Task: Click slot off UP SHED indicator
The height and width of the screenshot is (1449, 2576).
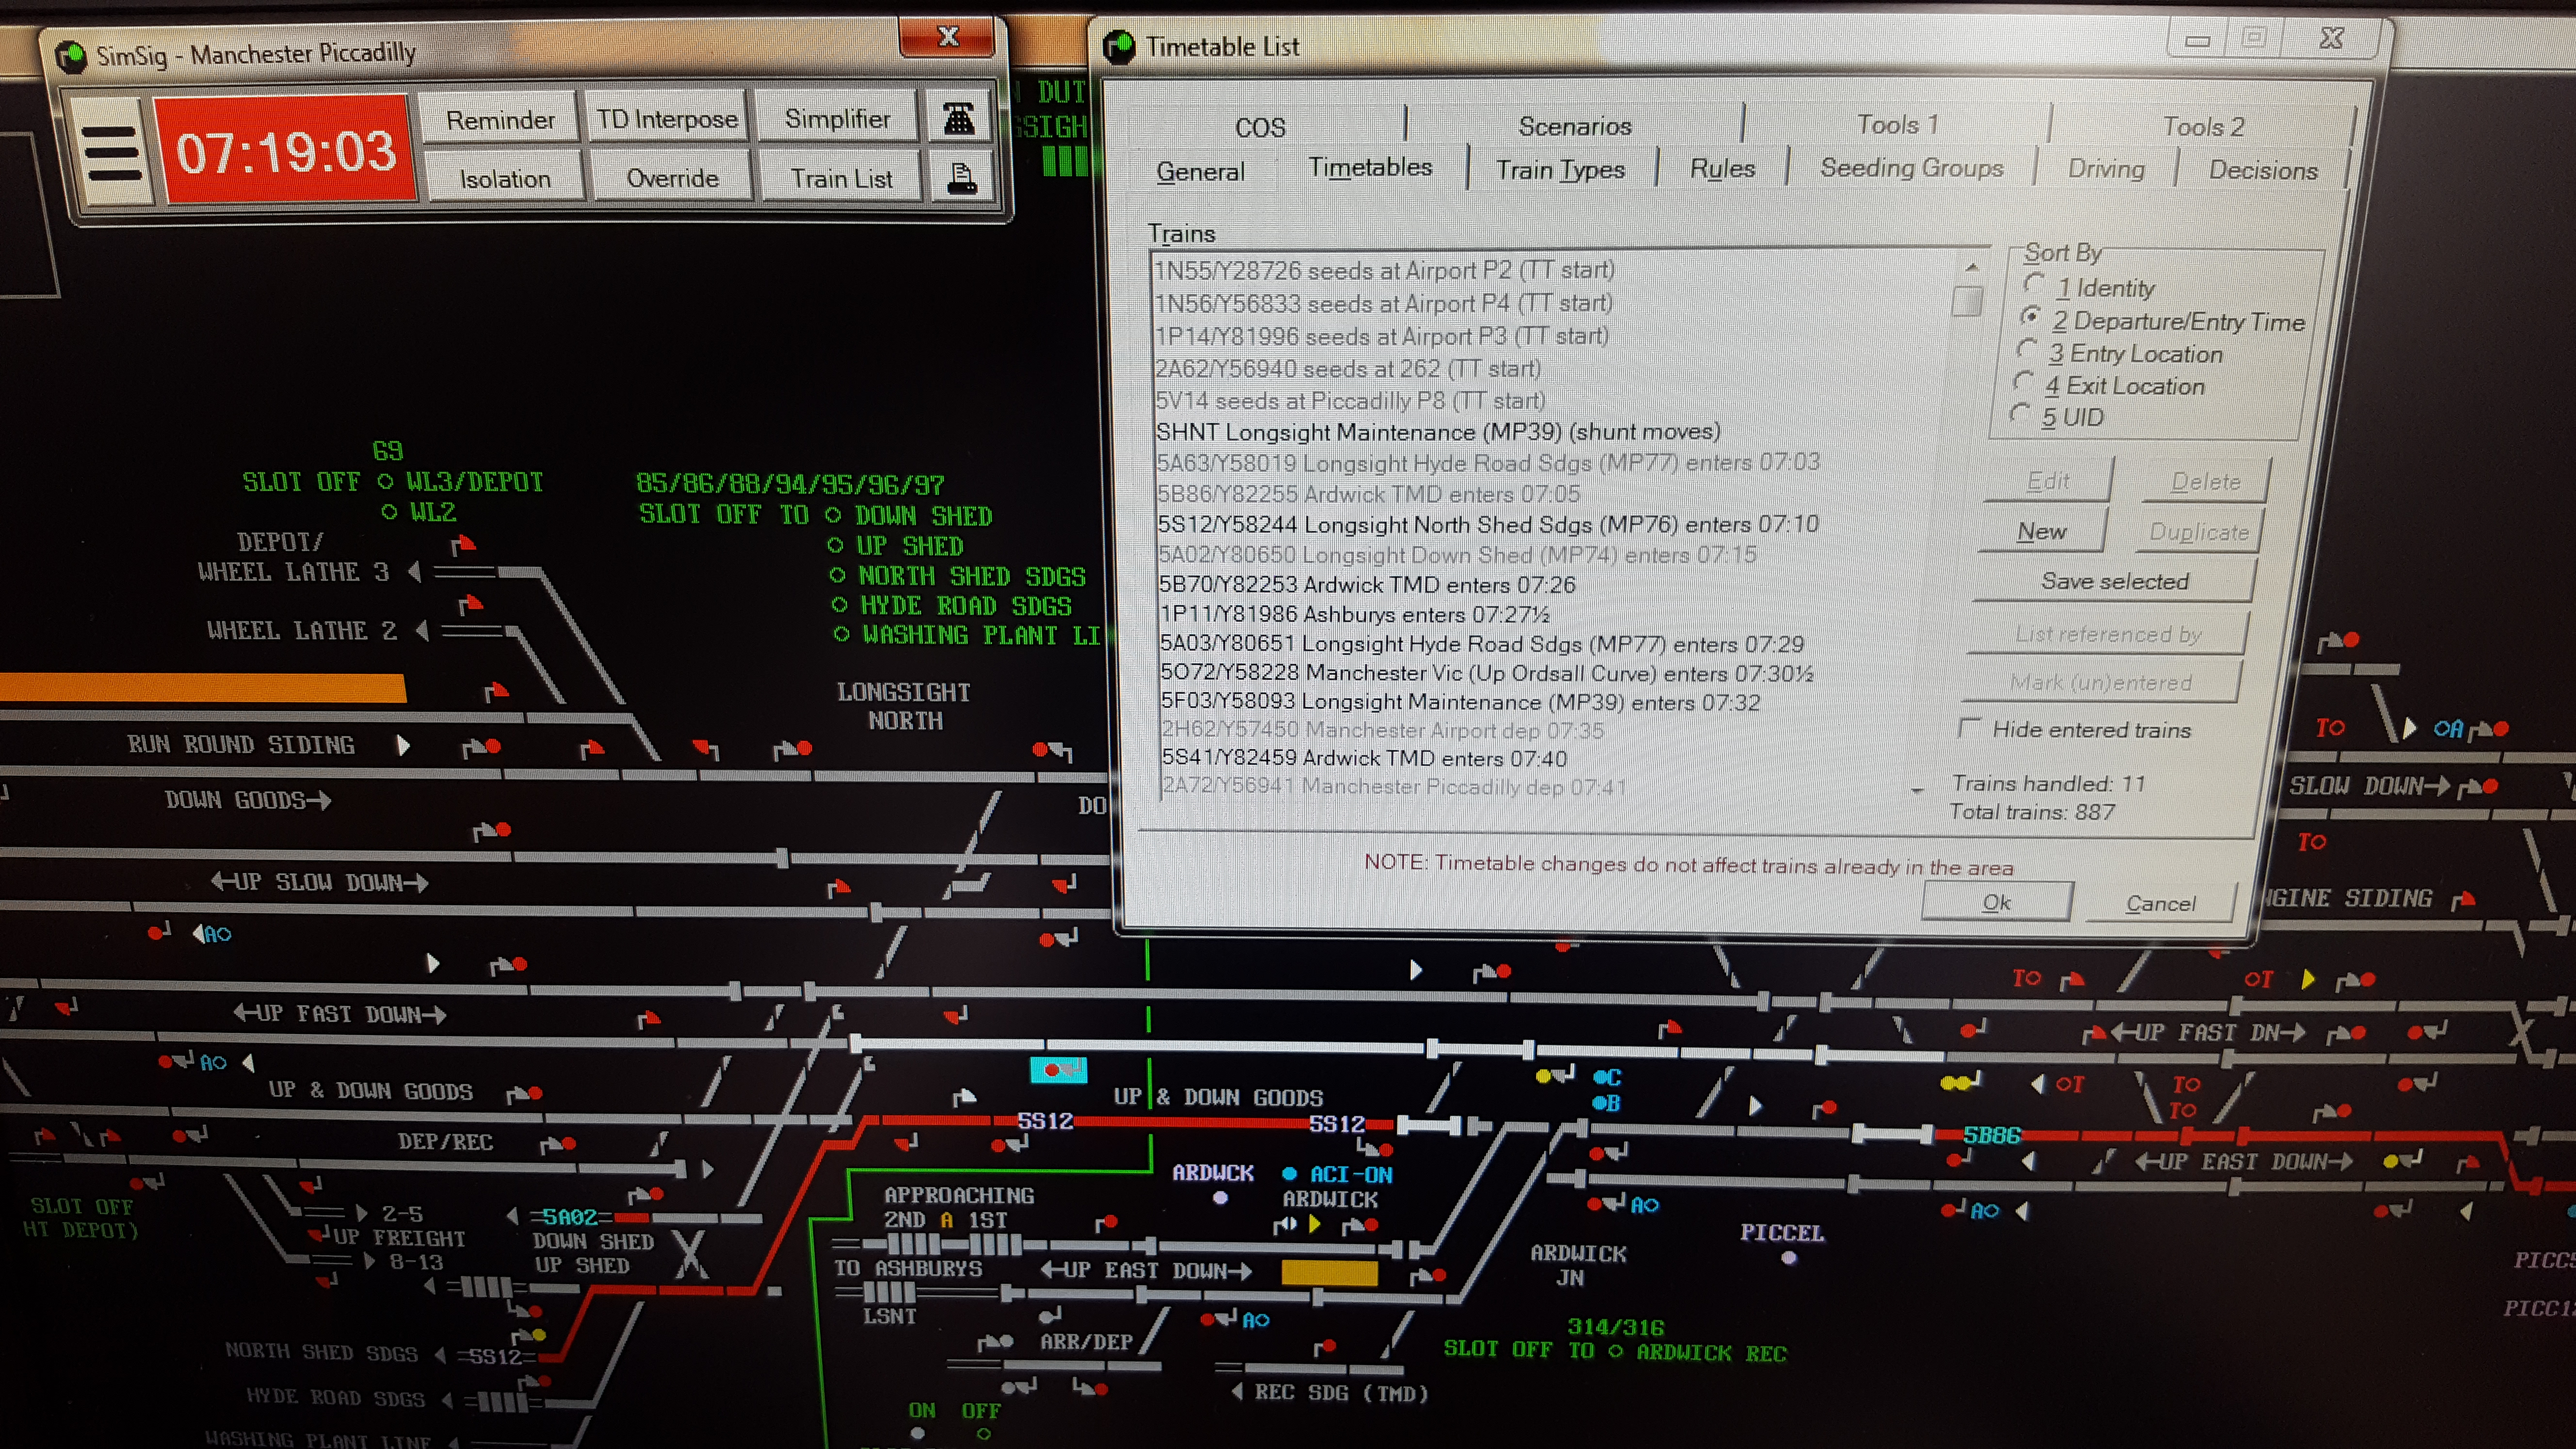Action: coord(835,545)
